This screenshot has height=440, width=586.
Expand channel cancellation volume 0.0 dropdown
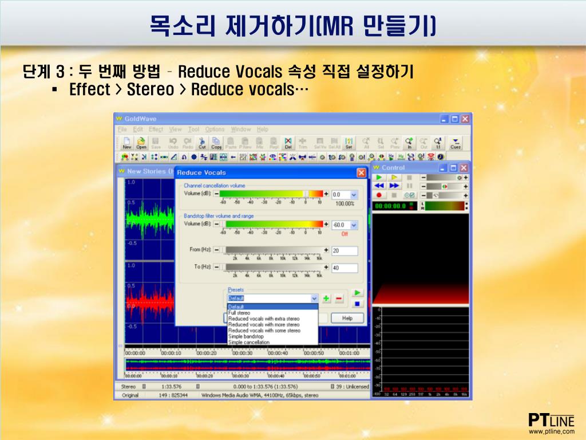[354, 195]
